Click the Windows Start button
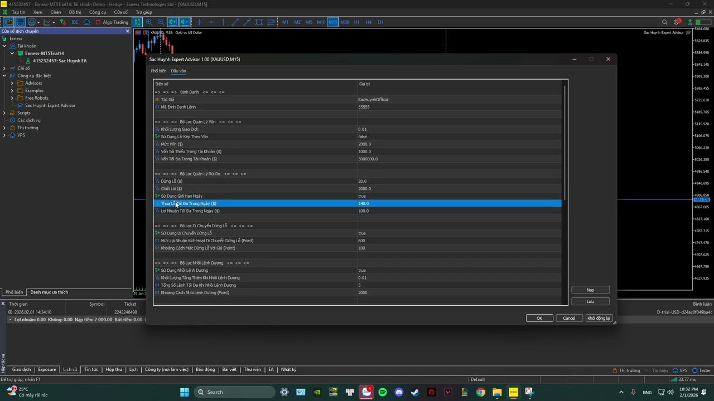 pos(185,392)
